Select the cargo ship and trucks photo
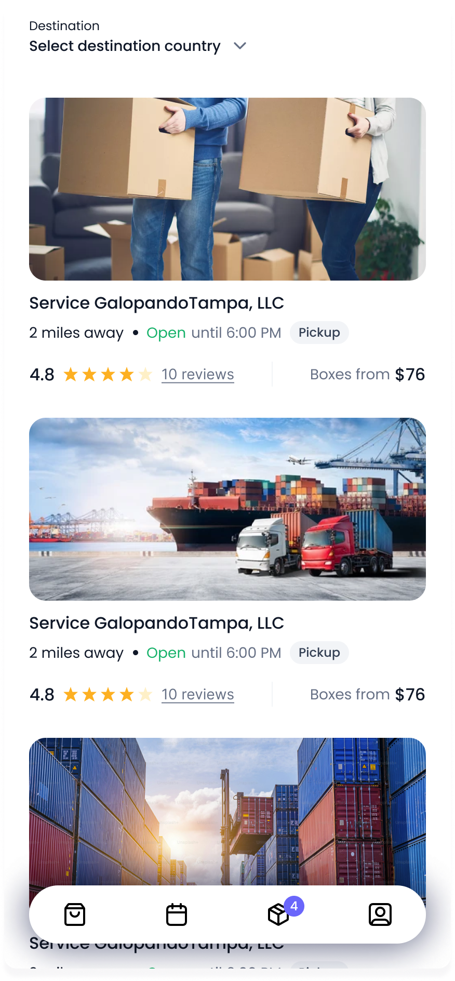 pyautogui.click(x=228, y=509)
